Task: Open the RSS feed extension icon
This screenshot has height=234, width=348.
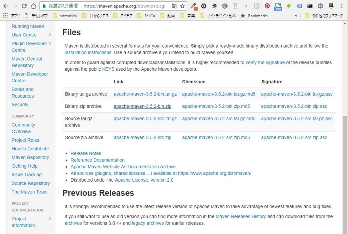Action: [257, 6]
